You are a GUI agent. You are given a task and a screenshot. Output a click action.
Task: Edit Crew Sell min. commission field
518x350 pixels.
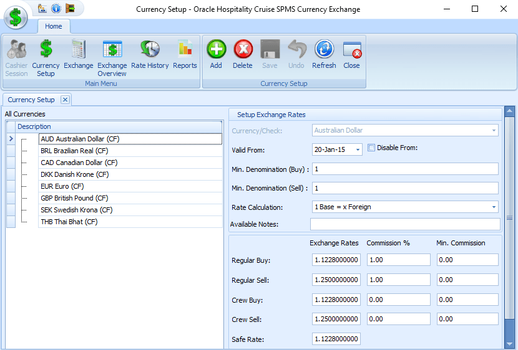coord(467,319)
